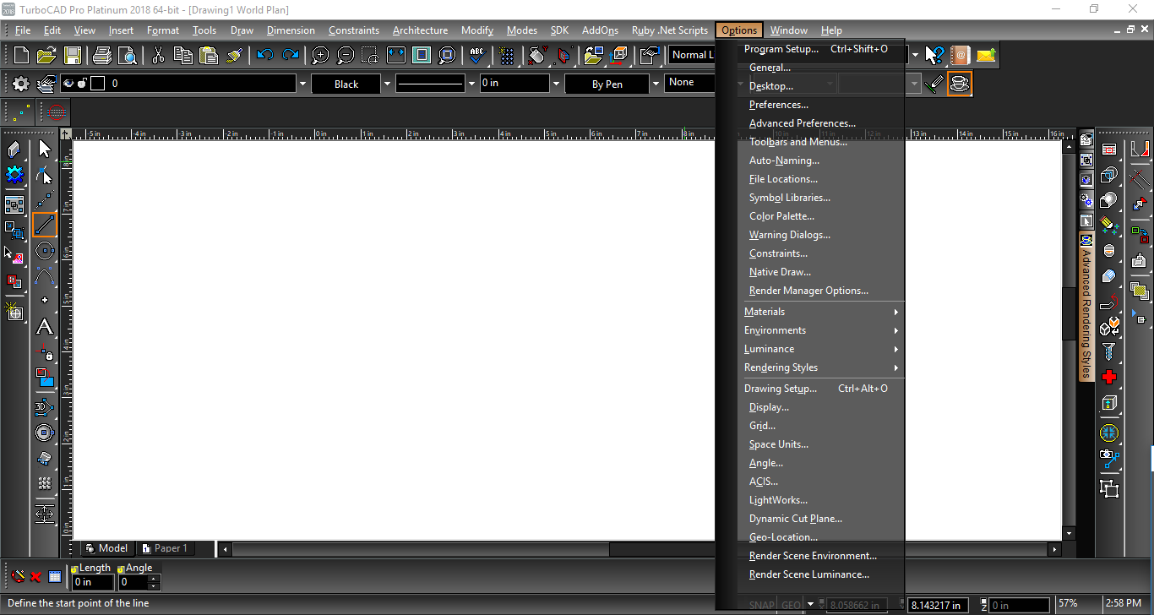Click horizontal scrollbar left arrow
The width and height of the screenshot is (1154, 615).
point(225,549)
